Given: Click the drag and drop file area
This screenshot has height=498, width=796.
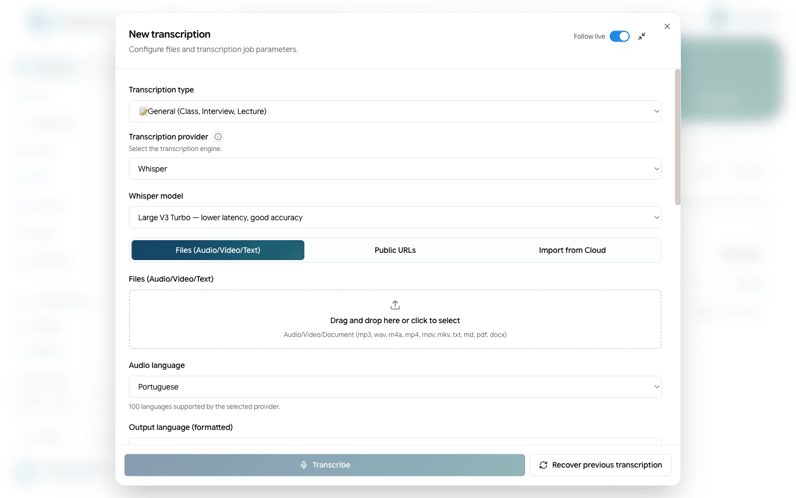Looking at the screenshot, I should pyautogui.click(x=395, y=319).
